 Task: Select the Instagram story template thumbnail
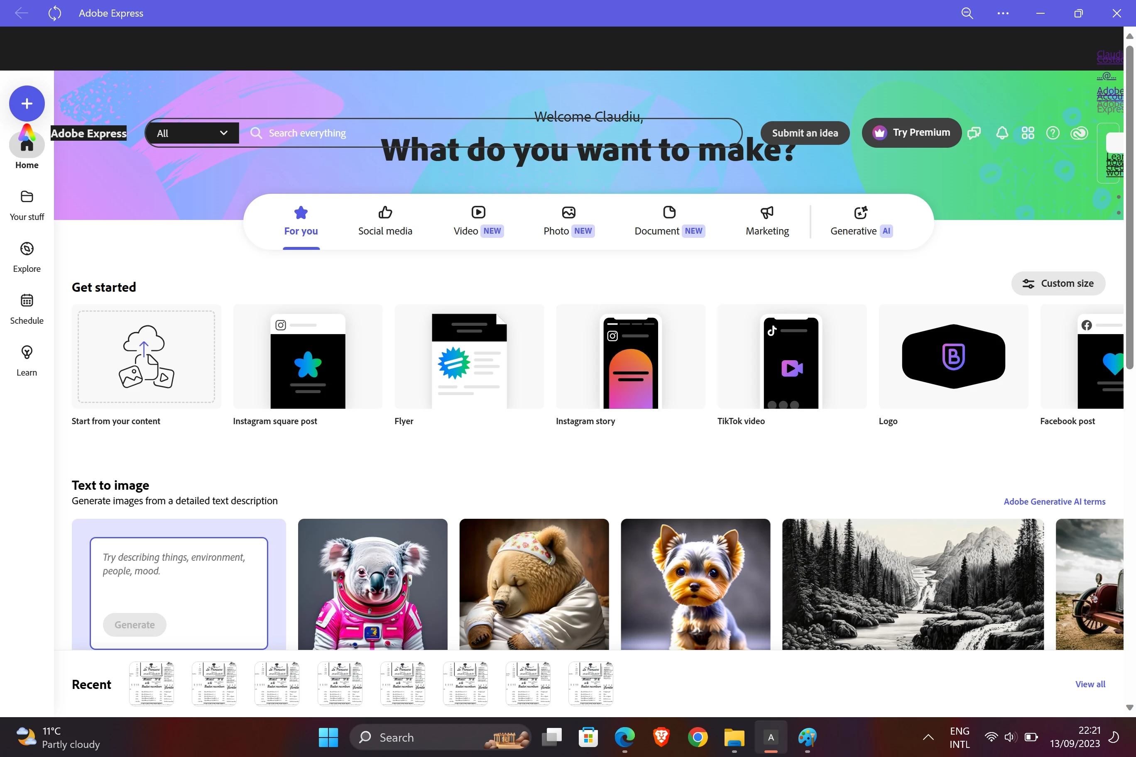630,356
